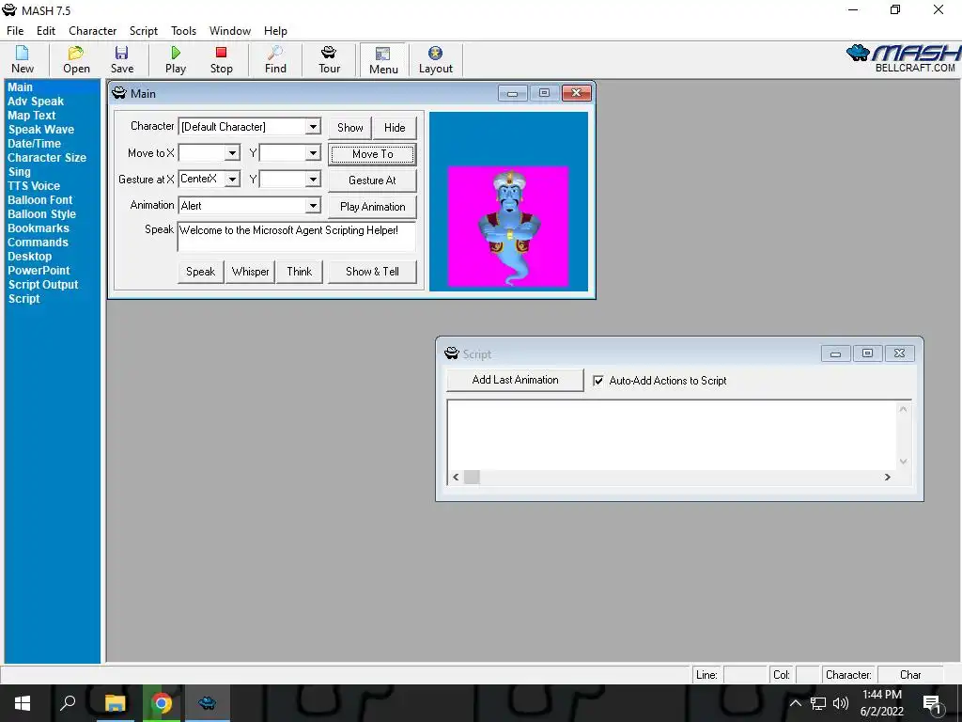Click the Play Animation button
The image size is (962, 722).
click(x=372, y=207)
